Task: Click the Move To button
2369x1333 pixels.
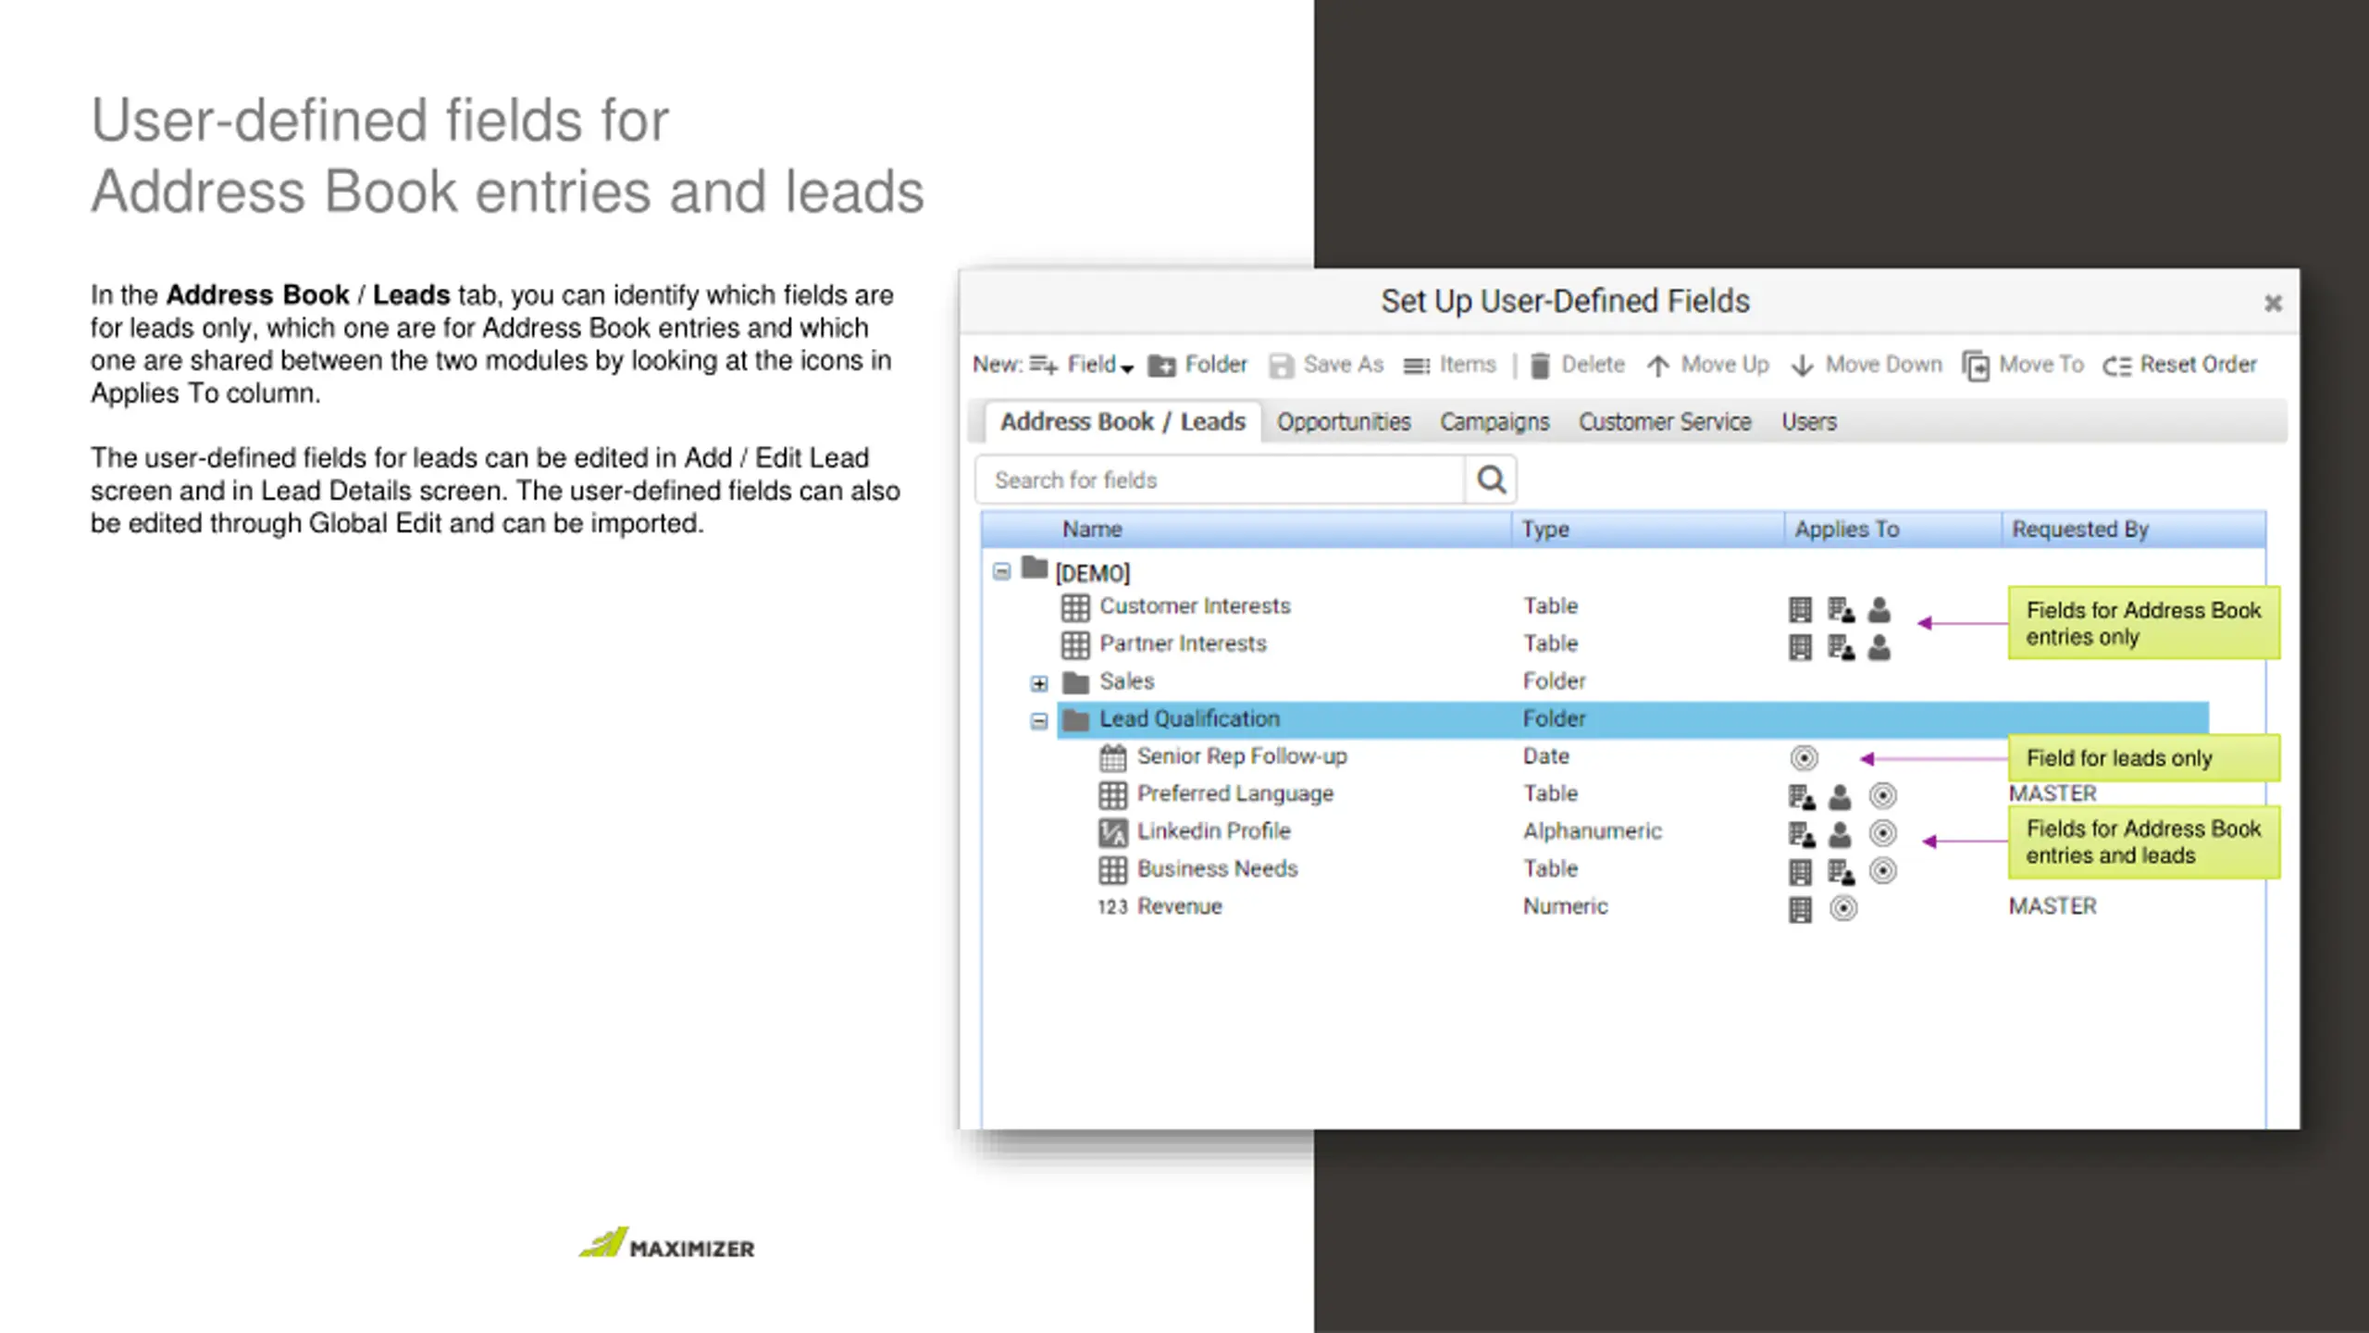Action: pos(2023,365)
